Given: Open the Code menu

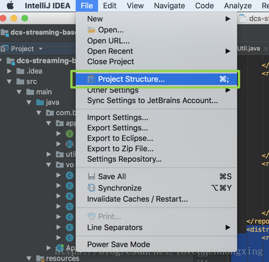Looking at the screenshot, I should click(x=204, y=5).
